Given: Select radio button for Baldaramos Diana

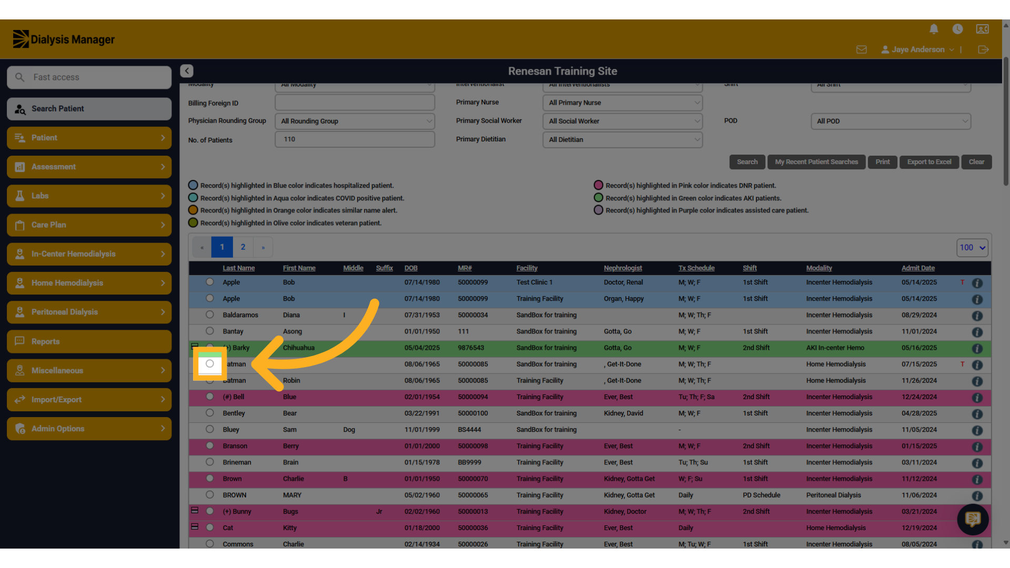Looking at the screenshot, I should pyautogui.click(x=210, y=315).
